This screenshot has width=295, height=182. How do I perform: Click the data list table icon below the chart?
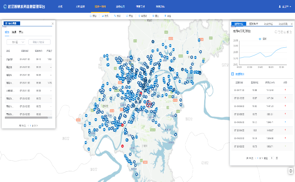pos(233,74)
